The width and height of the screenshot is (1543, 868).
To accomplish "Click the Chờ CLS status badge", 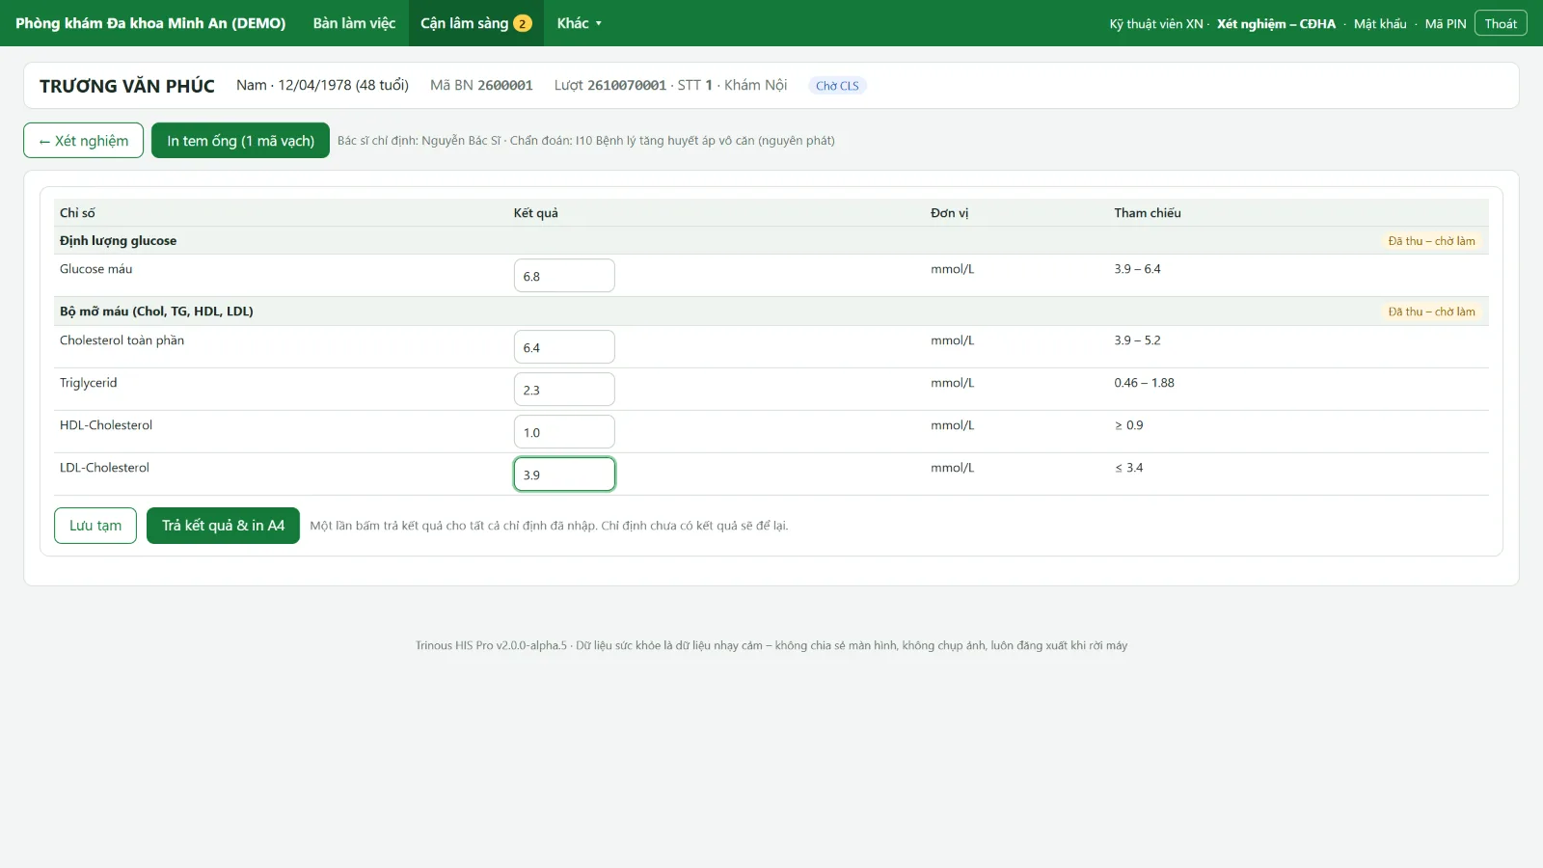I will pos(837,86).
